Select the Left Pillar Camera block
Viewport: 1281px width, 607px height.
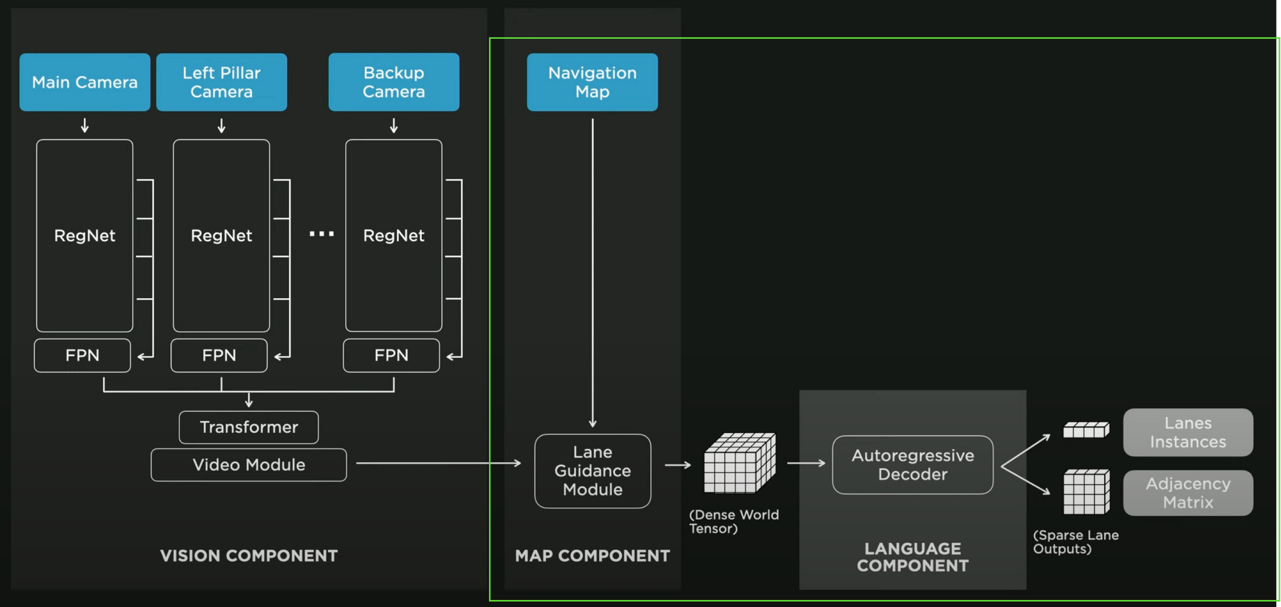click(222, 82)
